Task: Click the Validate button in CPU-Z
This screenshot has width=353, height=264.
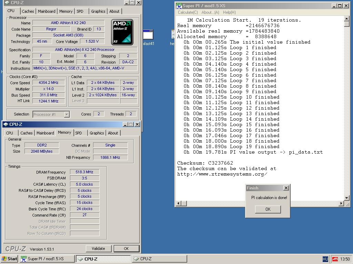Action: (x=98, y=249)
